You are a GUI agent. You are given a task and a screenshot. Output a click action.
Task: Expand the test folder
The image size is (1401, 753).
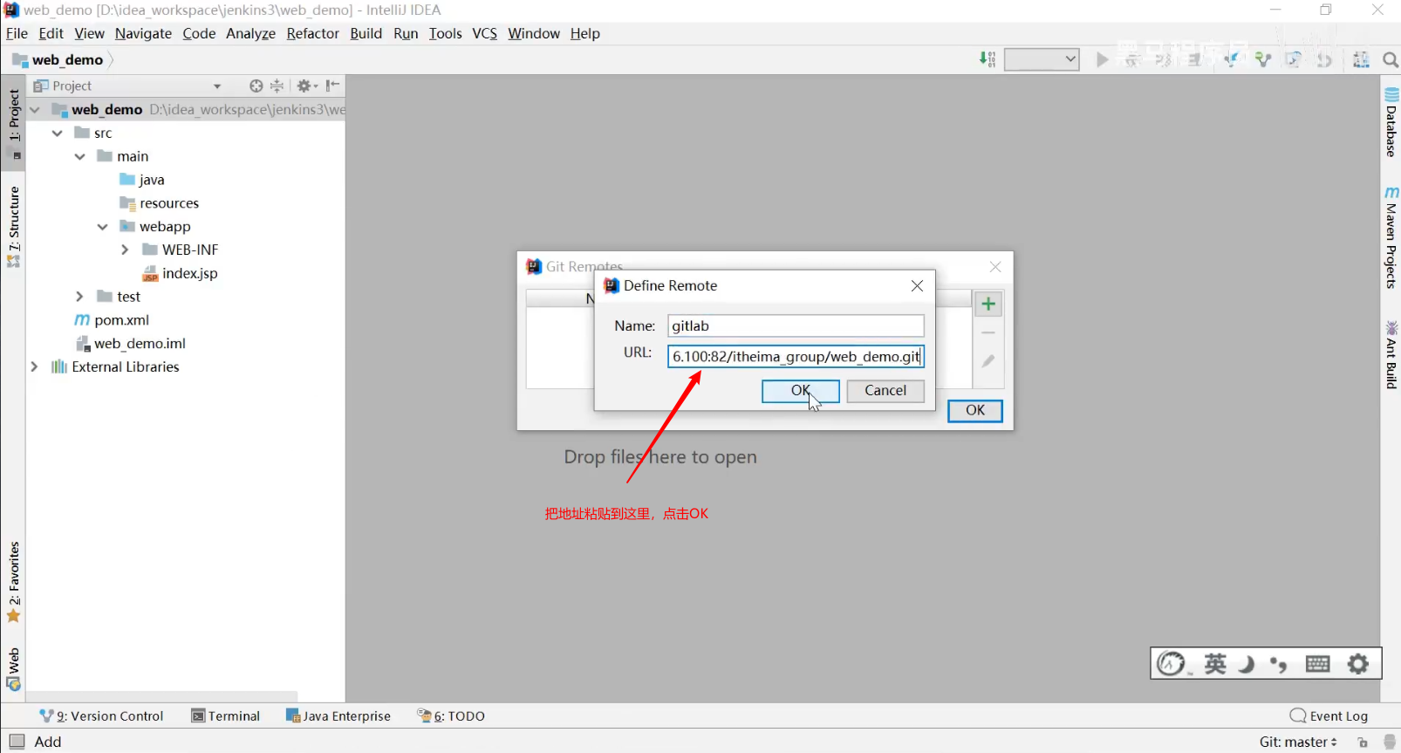click(79, 297)
